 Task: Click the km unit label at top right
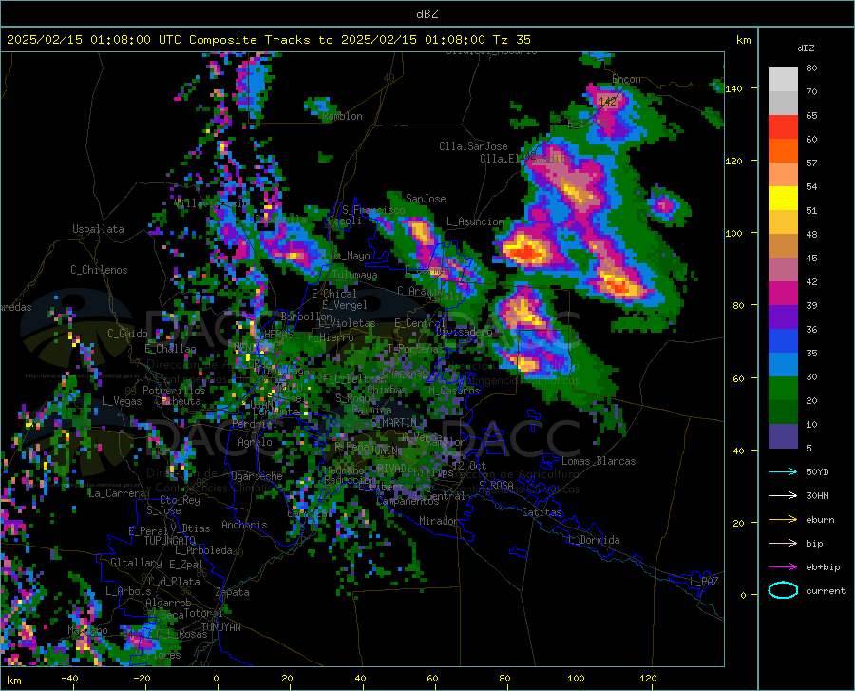click(x=743, y=40)
